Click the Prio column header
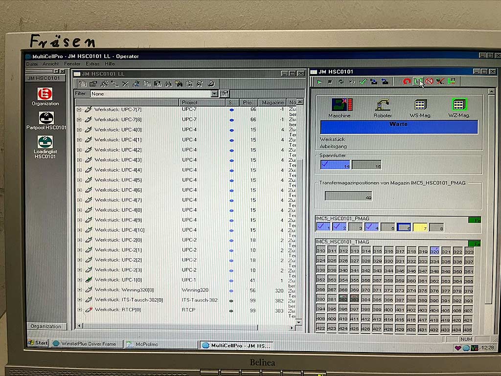This screenshot has width=501, height=376. (249, 103)
